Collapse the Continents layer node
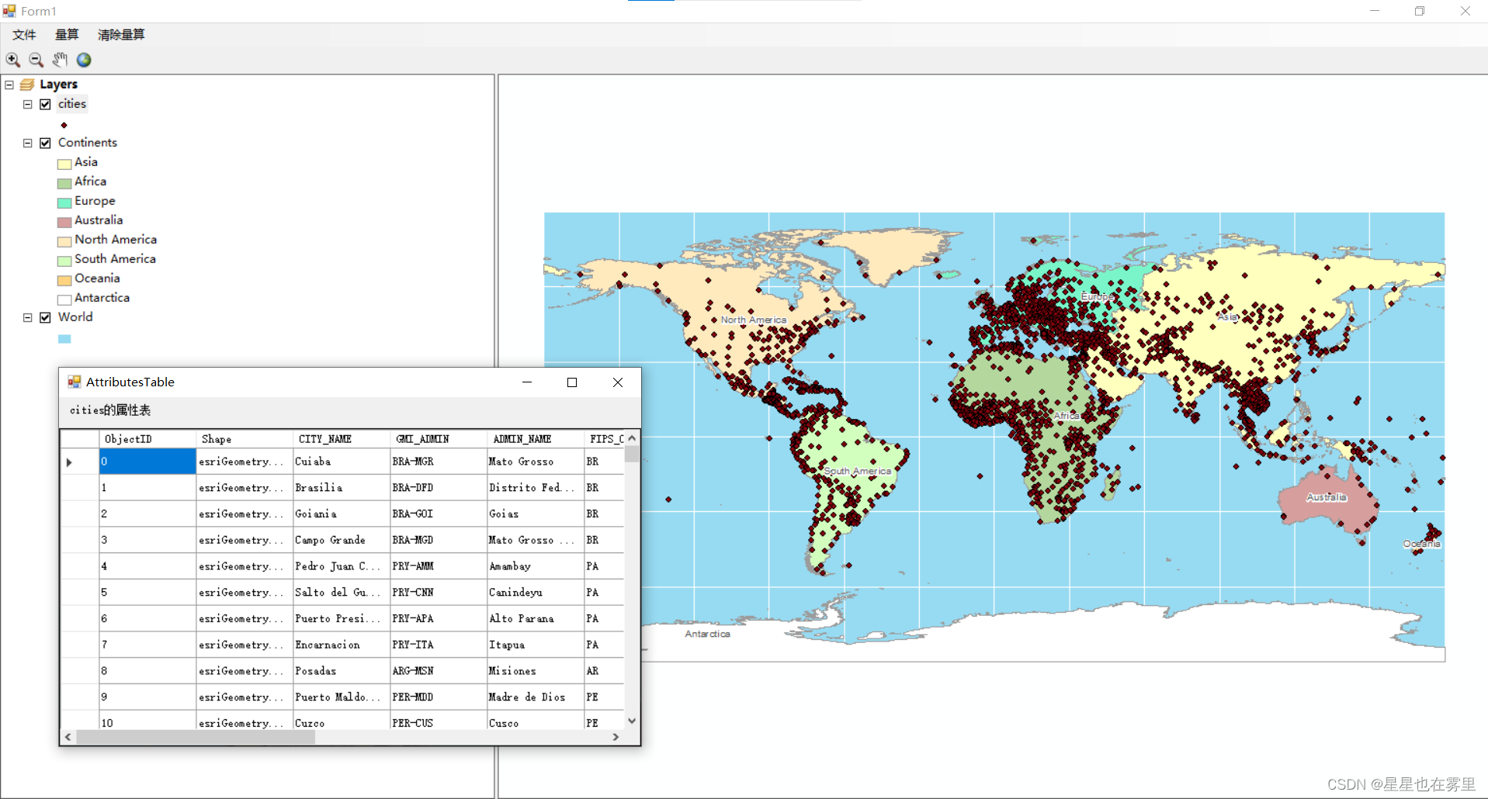The height and width of the screenshot is (799, 1488). (x=27, y=143)
